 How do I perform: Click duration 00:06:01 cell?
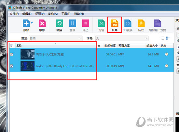pos(111,54)
